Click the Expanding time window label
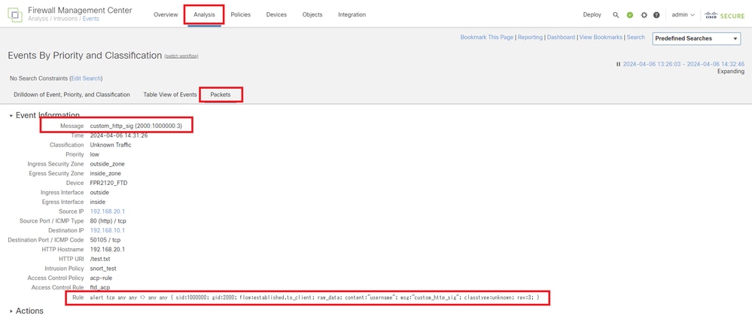 tap(731, 71)
